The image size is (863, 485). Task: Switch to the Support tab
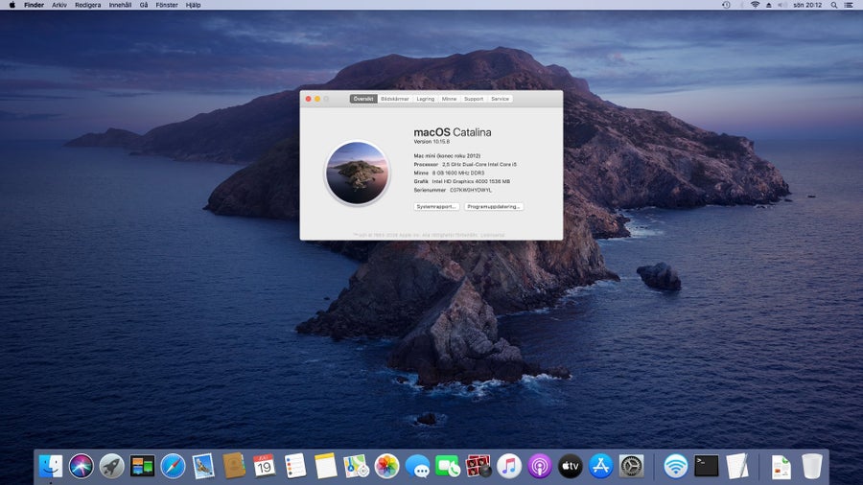pos(474,99)
